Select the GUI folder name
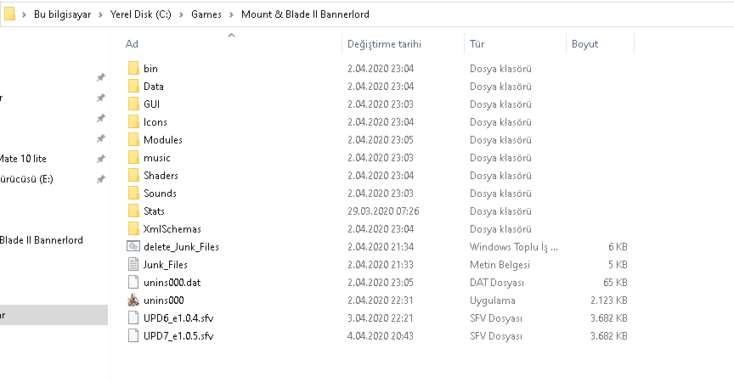 click(x=152, y=104)
